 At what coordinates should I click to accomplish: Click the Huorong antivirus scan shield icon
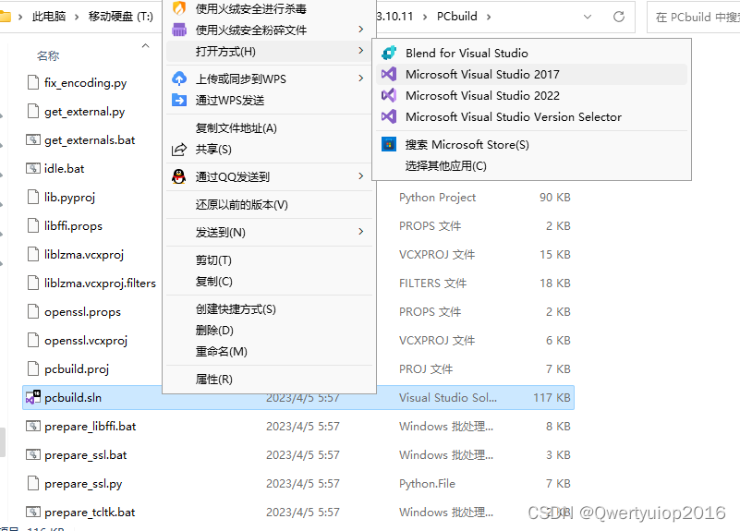pos(179,8)
